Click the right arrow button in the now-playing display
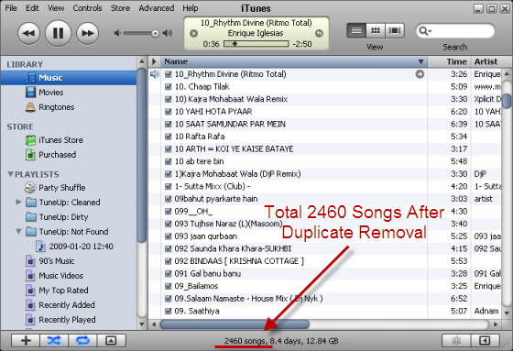The height and width of the screenshot is (351, 513). tap(319, 33)
